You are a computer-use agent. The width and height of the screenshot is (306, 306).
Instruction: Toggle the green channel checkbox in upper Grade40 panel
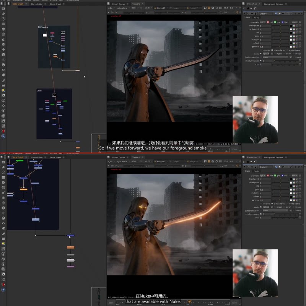pos(275,22)
